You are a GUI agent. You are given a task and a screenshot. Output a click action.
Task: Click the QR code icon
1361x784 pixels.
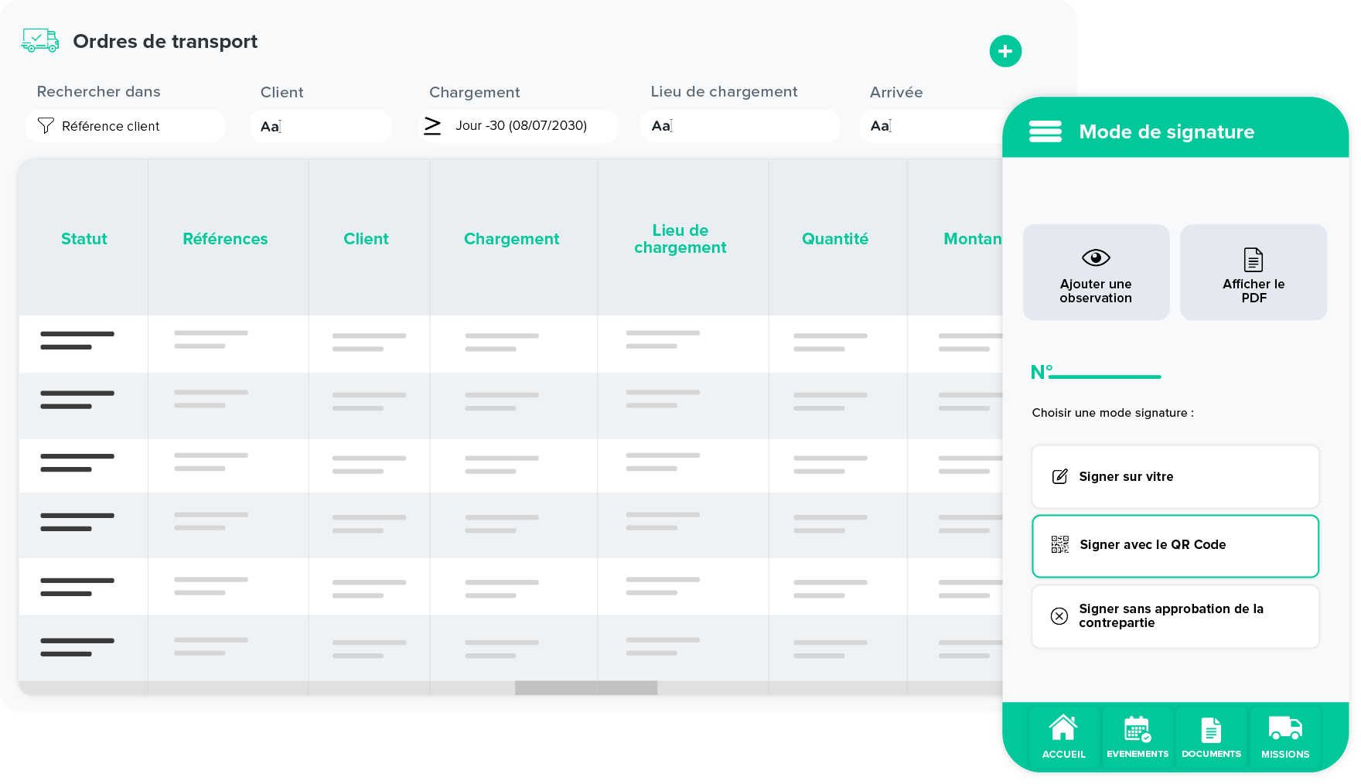pos(1060,544)
